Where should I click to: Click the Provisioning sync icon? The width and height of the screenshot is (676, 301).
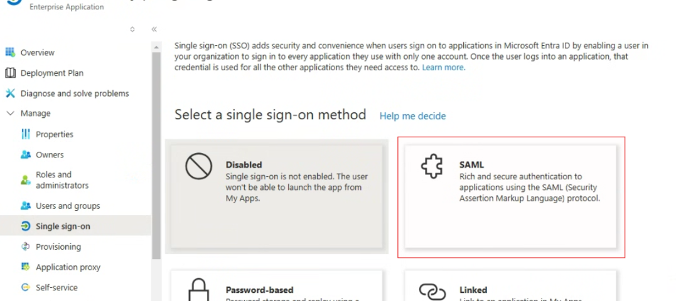click(26, 246)
